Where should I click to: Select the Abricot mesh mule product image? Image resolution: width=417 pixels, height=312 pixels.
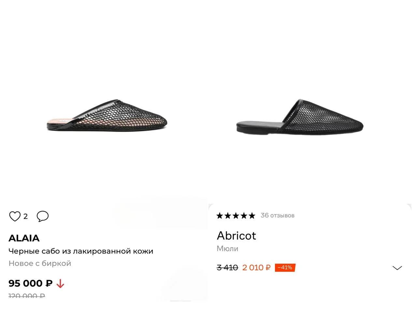pyautogui.click(x=300, y=116)
